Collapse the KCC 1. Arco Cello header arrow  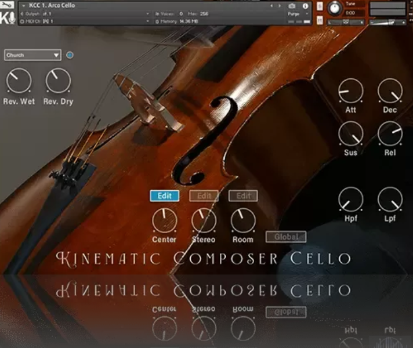24,5
